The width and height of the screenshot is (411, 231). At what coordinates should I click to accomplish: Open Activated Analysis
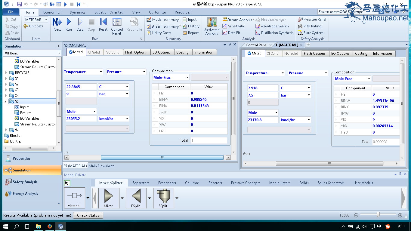coord(212,26)
